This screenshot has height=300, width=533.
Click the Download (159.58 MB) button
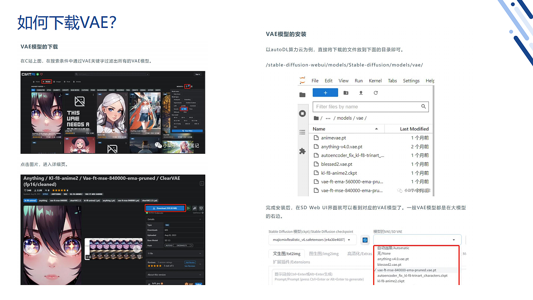(165, 208)
